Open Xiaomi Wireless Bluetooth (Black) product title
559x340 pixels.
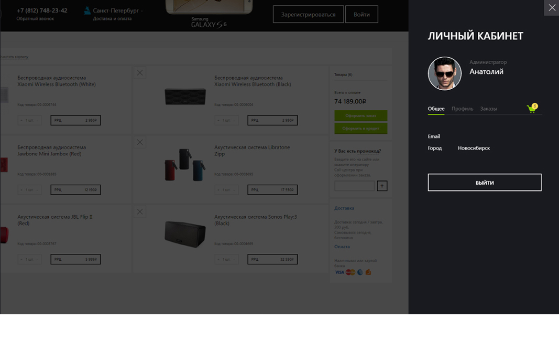pyautogui.click(x=253, y=81)
